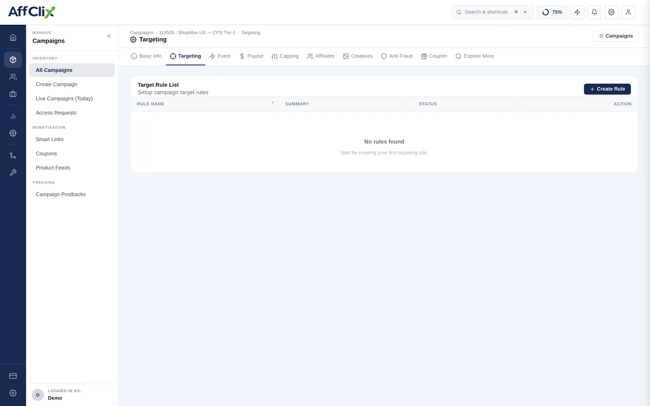Switch to the Payout tab

pos(251,56)
